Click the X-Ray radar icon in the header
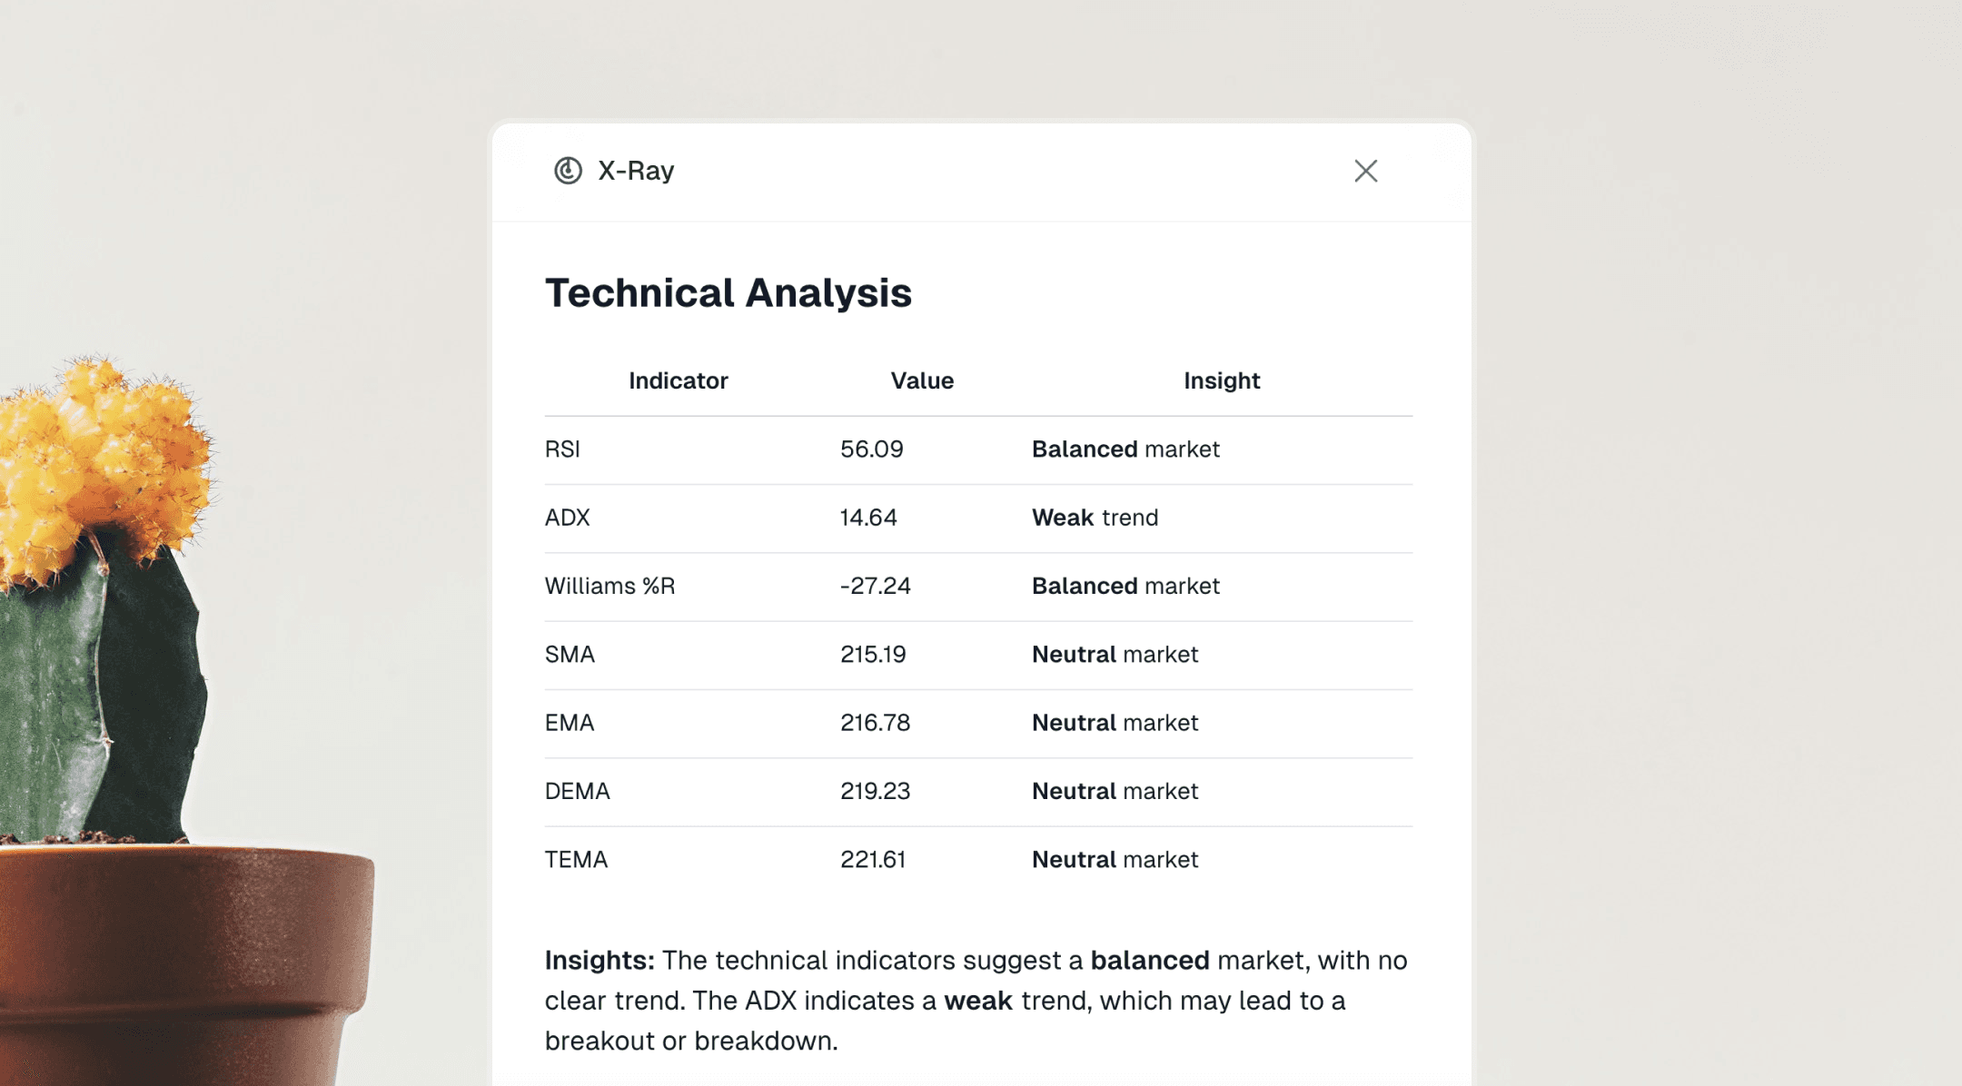 568,171
